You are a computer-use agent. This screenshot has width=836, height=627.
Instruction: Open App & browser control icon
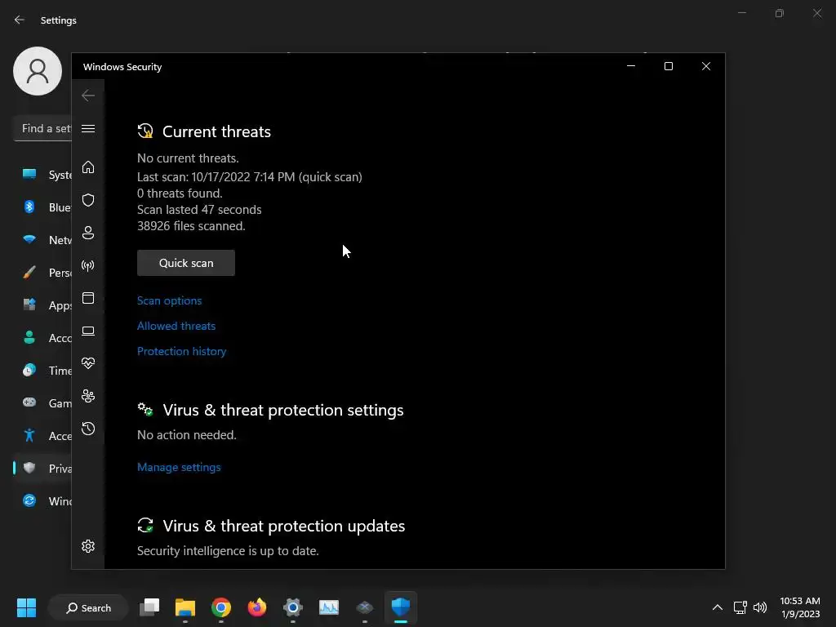click(88, 298)
